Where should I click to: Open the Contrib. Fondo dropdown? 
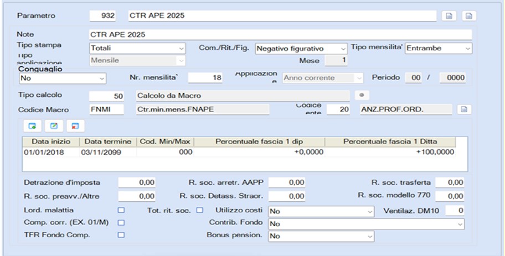(367, 224)
